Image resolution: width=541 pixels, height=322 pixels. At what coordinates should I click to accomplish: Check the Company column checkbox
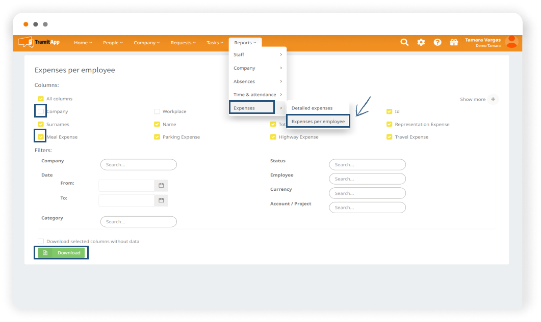[41, 111]
